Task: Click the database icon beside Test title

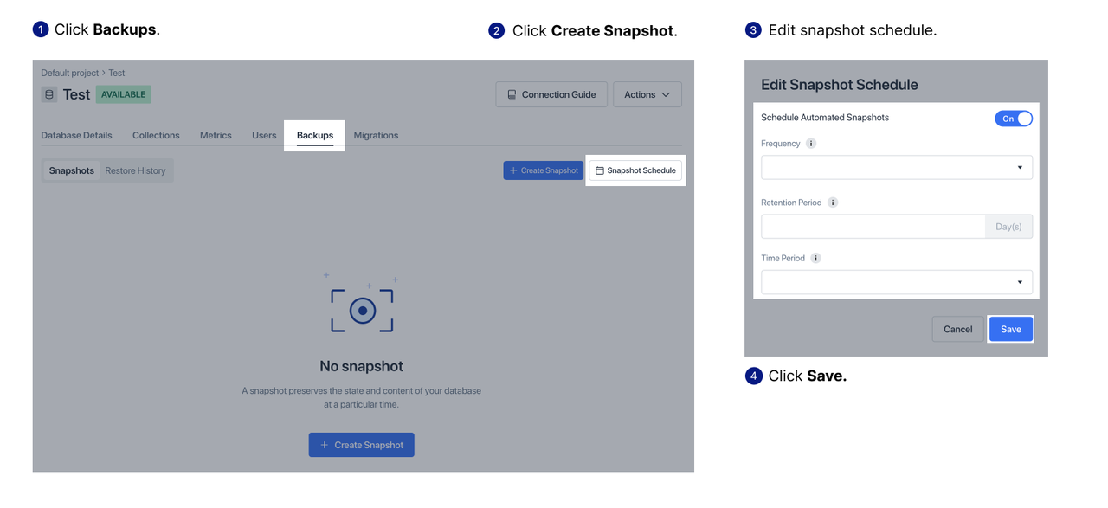Action: tap(49, 94)
